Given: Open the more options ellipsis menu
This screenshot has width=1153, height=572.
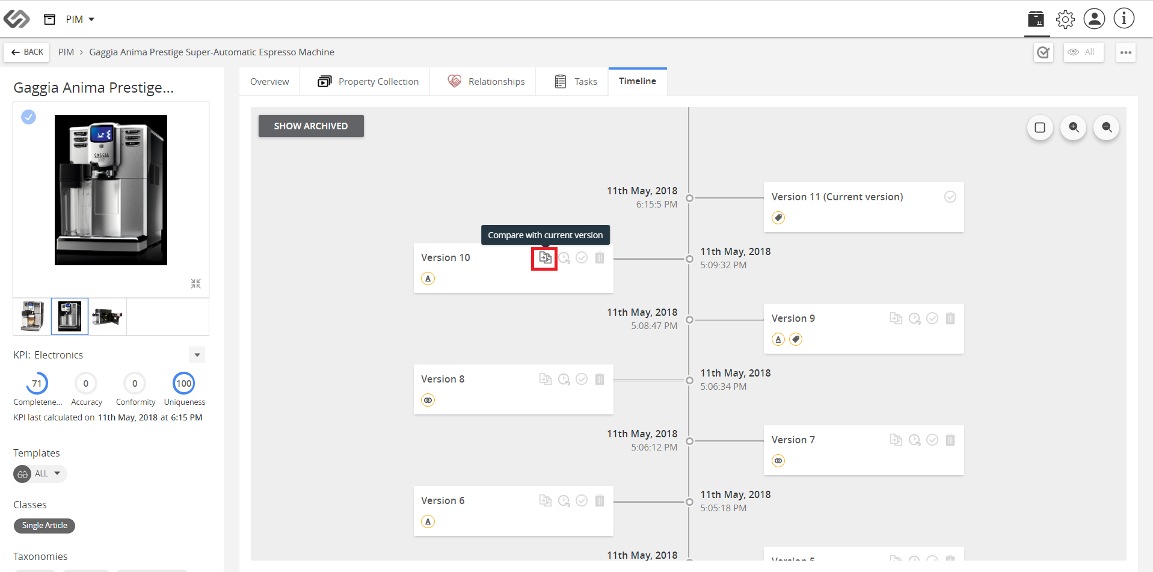Looking at the screenshot, I should (x=1126, y=52).
